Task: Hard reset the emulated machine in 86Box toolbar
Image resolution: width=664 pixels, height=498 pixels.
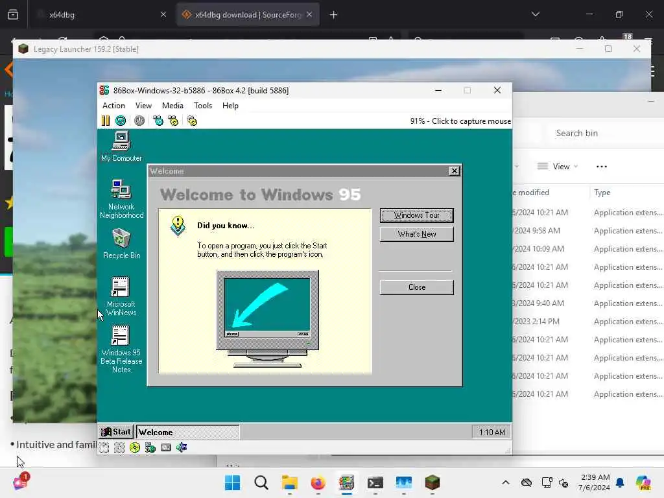Action: click(x=121, y=121)
